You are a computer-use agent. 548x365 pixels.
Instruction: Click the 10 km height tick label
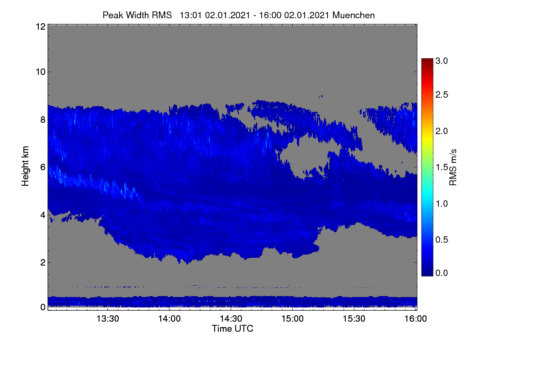coord(40,72)
